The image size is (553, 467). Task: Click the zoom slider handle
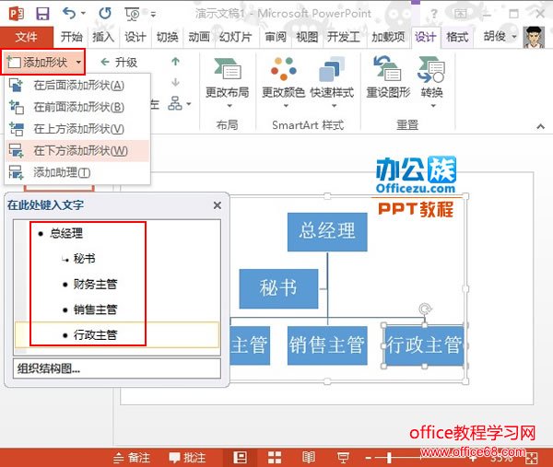(389, 458)
